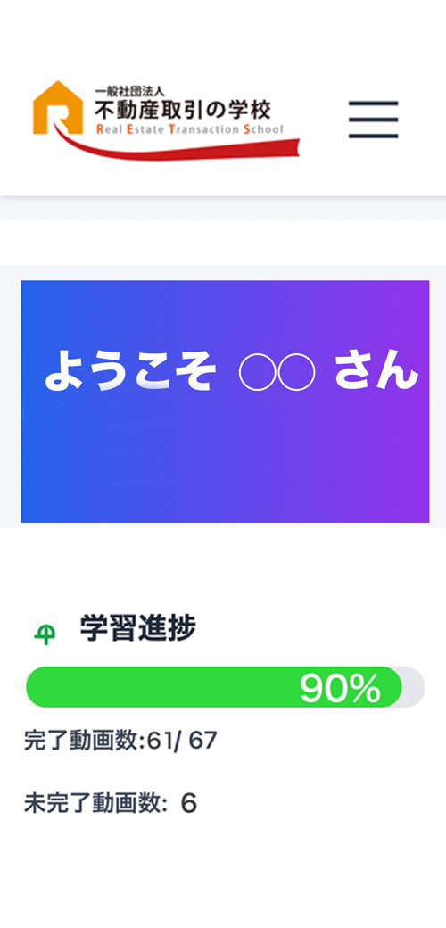Viewport: 446px width, 928px height.
Task: Click the Real Estate Transaction School subtitle
Action: [x=189, y=129]
